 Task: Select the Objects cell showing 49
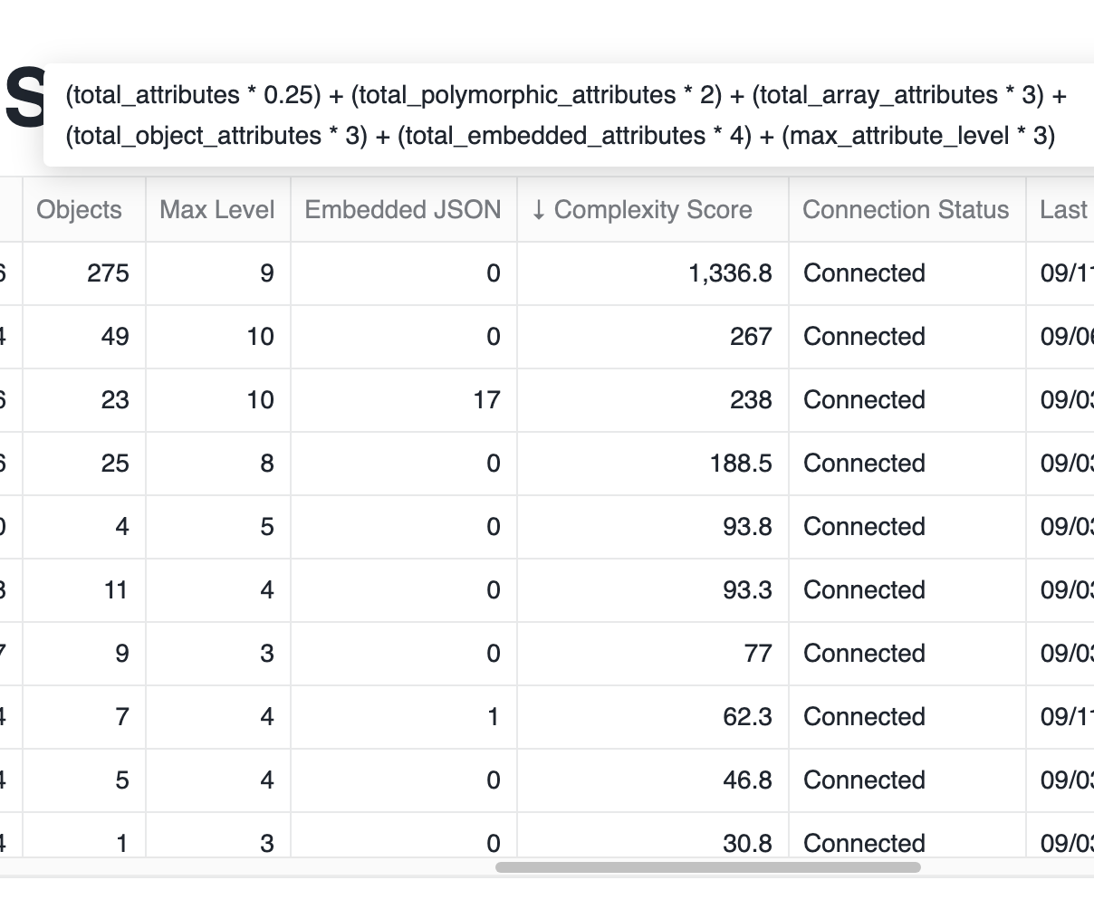click(114, 337)
